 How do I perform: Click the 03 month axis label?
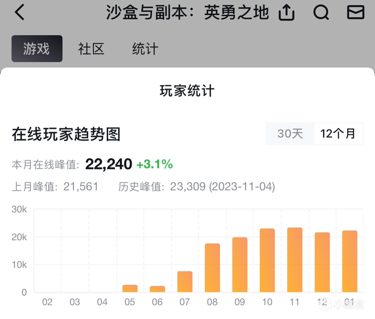coord(75,302)
